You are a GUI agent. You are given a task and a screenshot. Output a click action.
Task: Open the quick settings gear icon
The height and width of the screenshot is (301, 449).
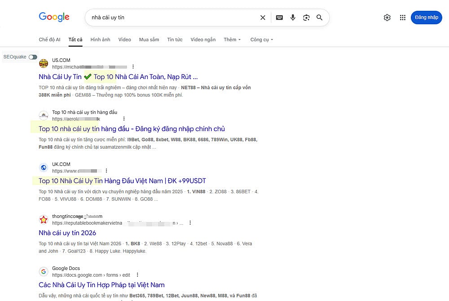387,18
